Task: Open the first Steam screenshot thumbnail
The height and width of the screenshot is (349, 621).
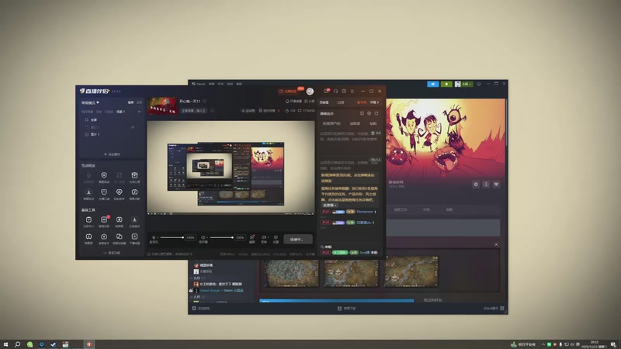Action: pos(292,272)
